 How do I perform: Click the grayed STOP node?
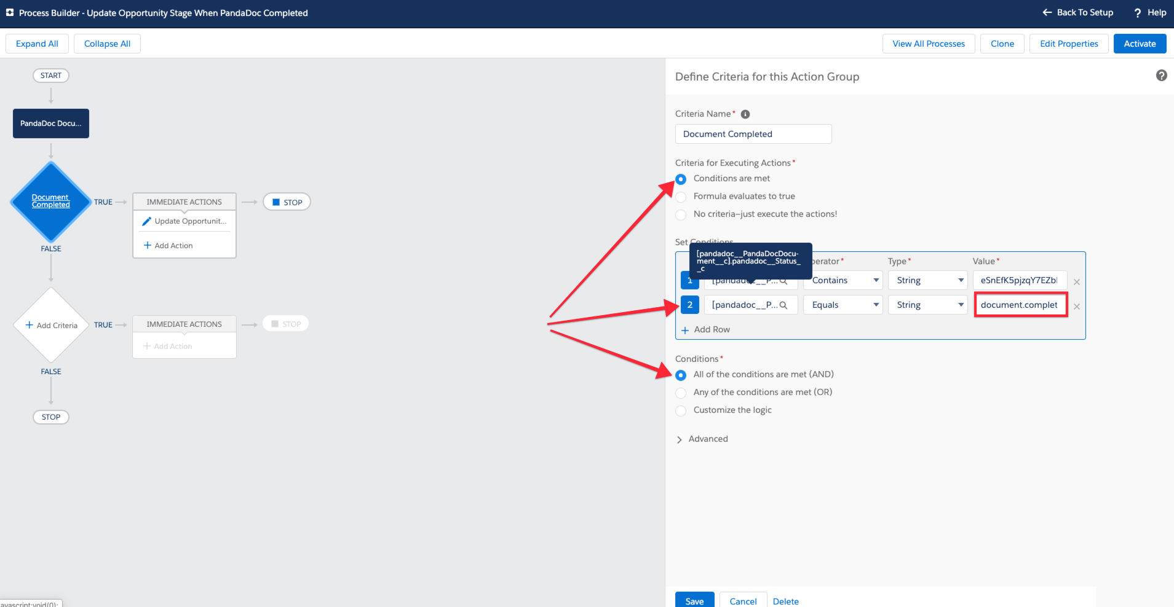(286, 324)
